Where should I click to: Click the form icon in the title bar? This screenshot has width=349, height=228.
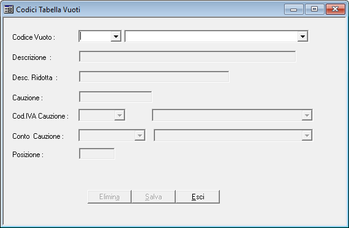coord(9,10)
